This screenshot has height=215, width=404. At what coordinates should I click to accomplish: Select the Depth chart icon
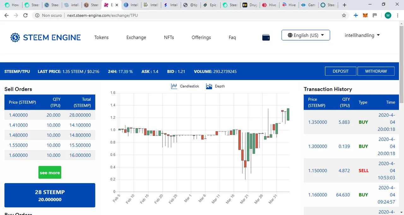pos(209,86)
